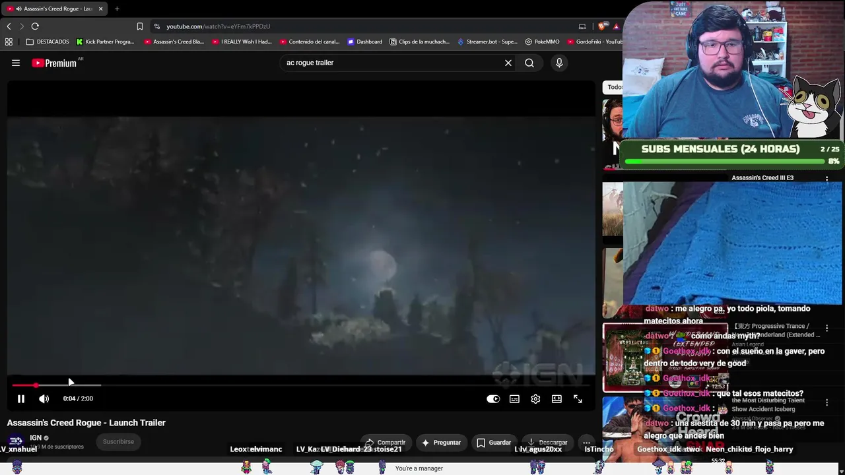Pause the Assassin's Creed Rogue trailer
845x475 pixels.
coord(21,398)
